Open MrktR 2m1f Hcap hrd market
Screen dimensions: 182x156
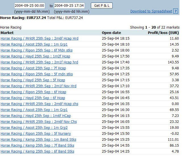pos(39,62)
